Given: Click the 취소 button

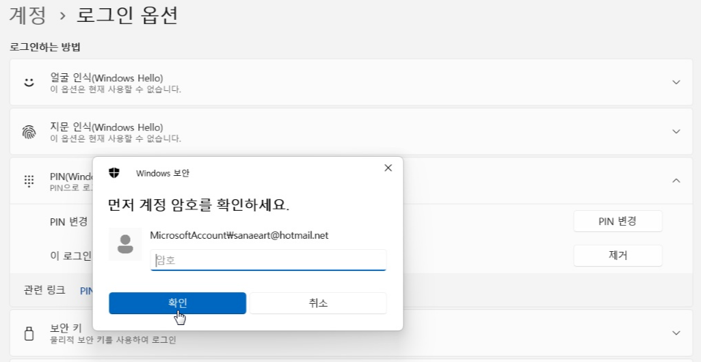Looking at the screenshot, I should (x=318, y=303).
